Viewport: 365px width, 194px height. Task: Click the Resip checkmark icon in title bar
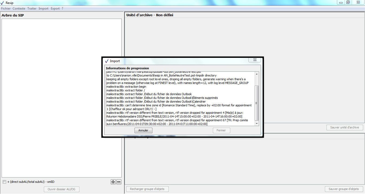point(3,3)
